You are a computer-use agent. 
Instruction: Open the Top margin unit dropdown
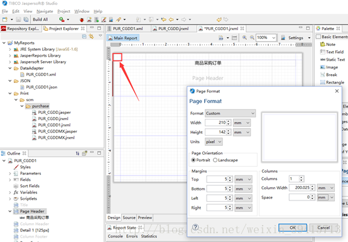click(243, 179)
